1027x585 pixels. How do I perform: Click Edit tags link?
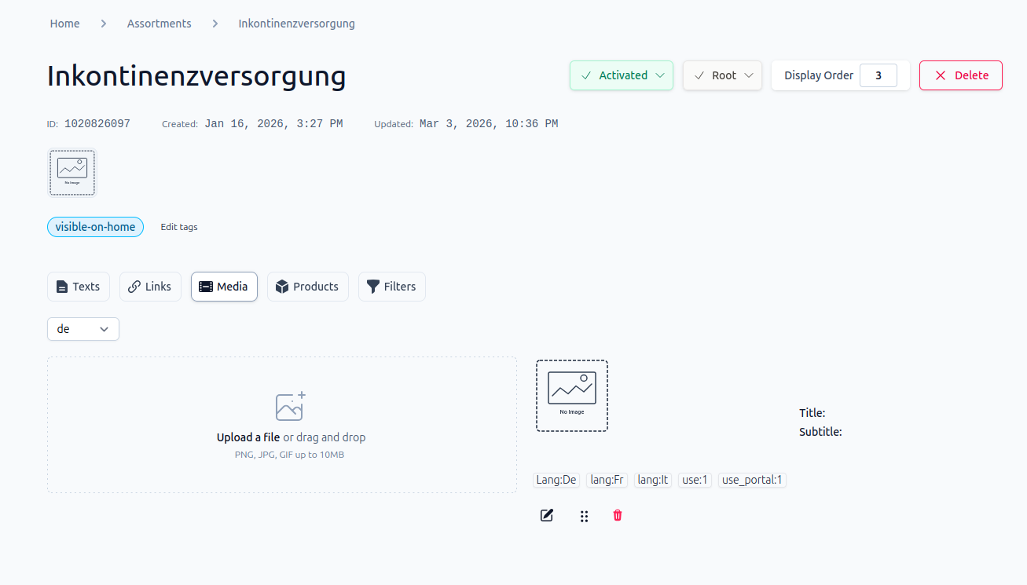[179, 227]
